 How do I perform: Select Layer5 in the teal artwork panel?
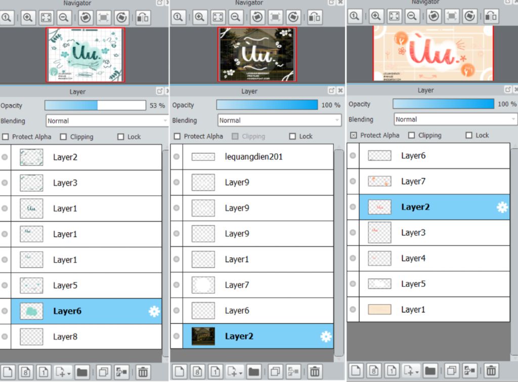coord(86,285)
